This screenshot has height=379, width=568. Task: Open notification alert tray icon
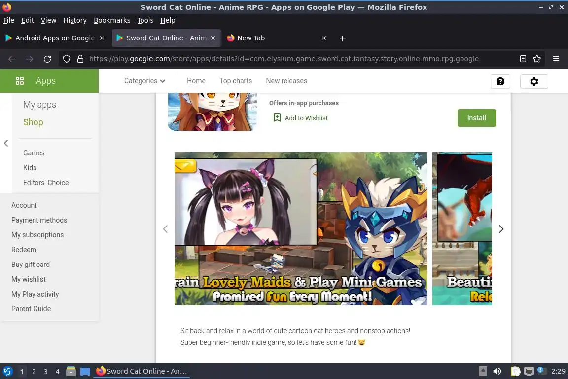(541, 370)
